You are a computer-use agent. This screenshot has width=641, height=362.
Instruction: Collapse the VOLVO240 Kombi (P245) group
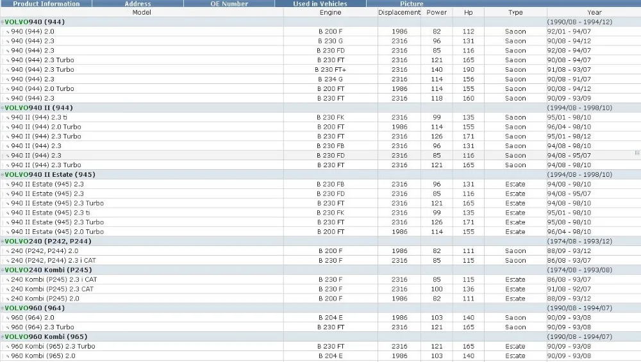3,270
